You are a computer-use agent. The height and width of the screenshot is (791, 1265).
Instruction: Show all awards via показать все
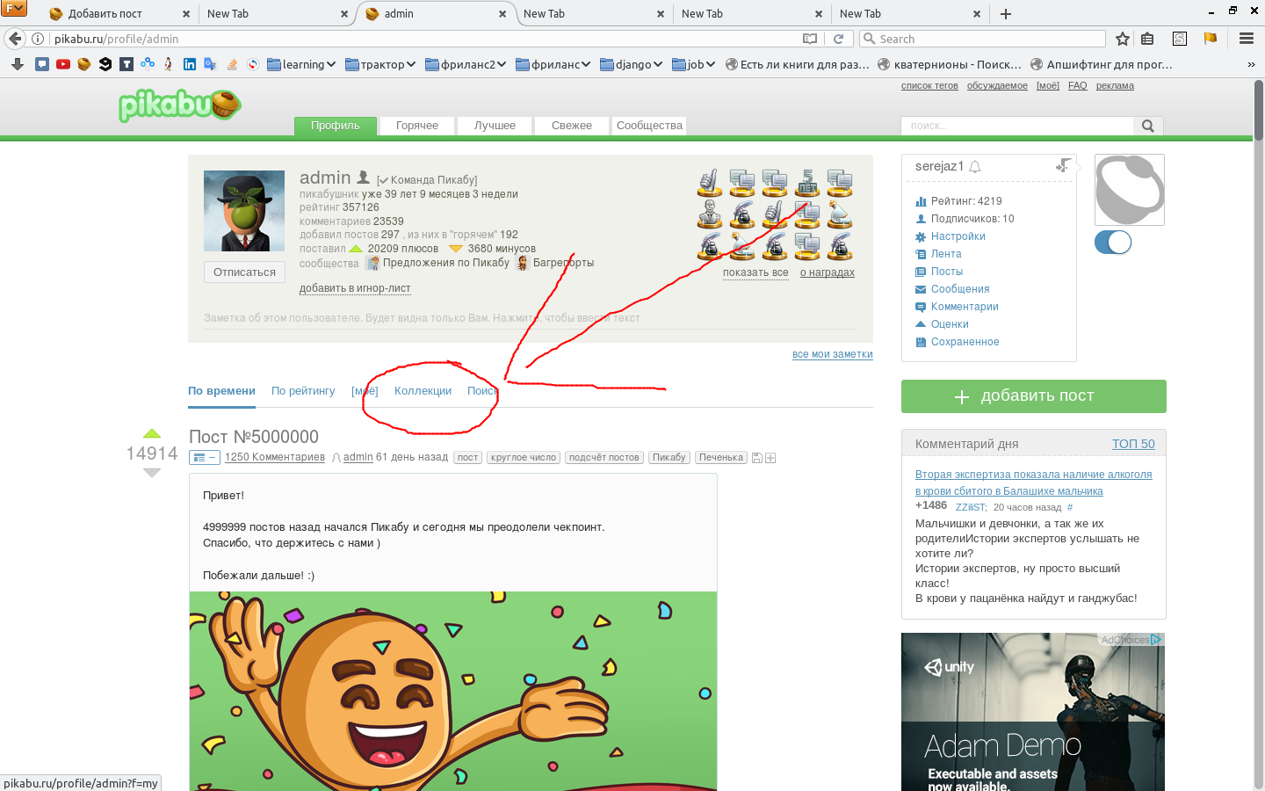755,272
